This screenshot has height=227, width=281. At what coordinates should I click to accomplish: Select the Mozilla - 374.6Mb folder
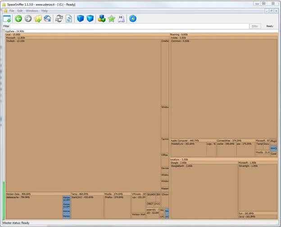(x=118, y=194)
